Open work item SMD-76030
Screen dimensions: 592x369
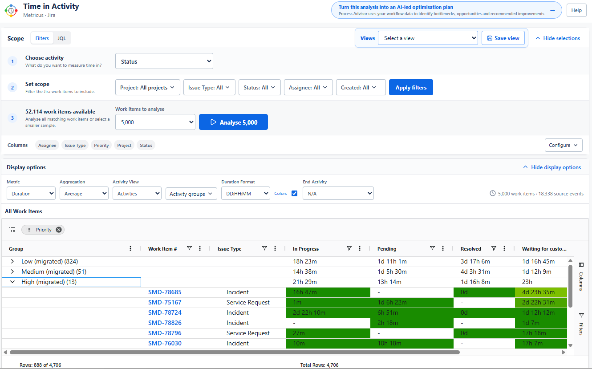(165, 343)
